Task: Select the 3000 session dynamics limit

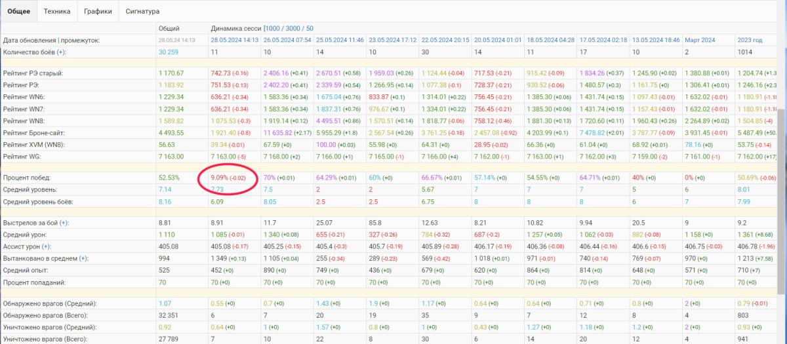Action: point(293,29)
